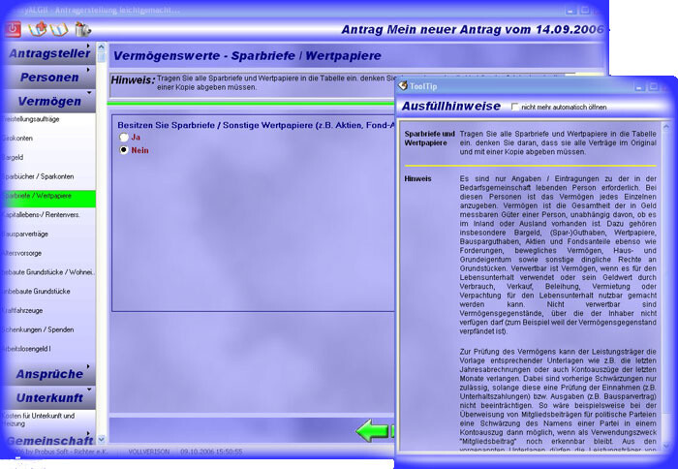Open Bausparverträge entry
The height and width of the screenshot is (469, 678).
tap(25, 234)
